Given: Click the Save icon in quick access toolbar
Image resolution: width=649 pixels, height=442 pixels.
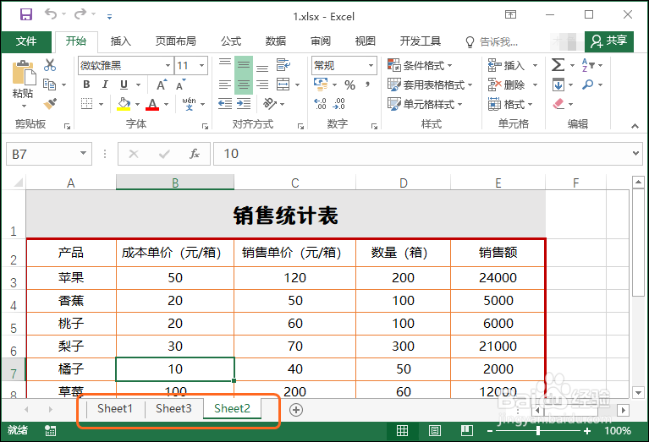Looking at the screenshot, I should coord(26,15).
